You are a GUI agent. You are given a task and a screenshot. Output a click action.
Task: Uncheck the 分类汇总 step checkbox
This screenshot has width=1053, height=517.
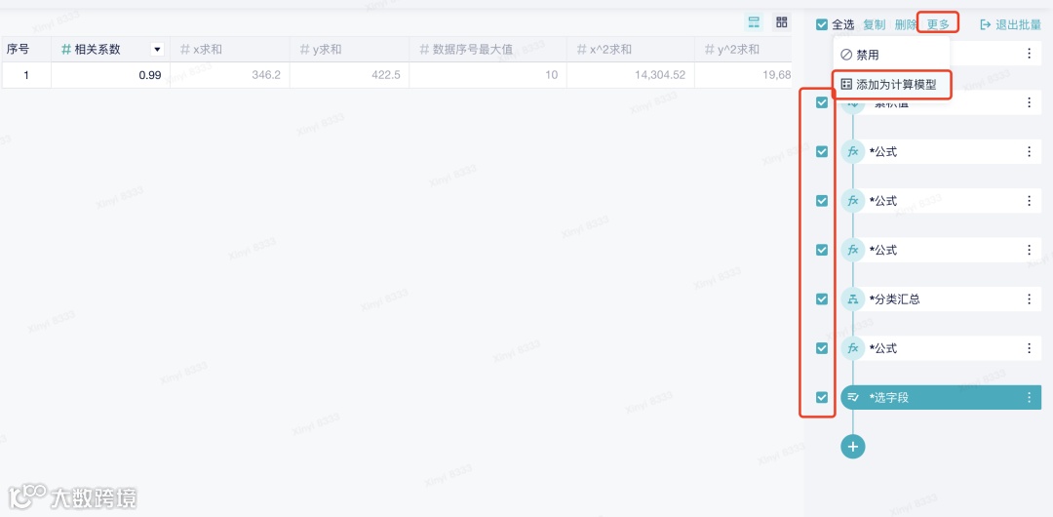pos(821,299)
